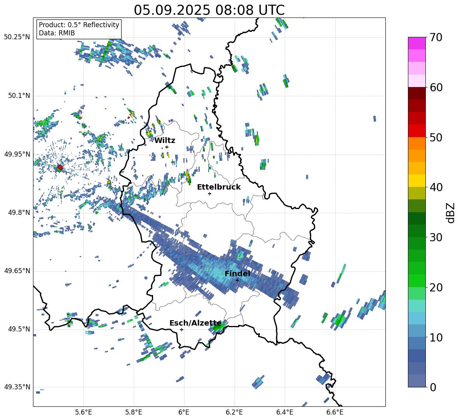
Task: Click the longitude label '6°E'
Action: point(184,412)
